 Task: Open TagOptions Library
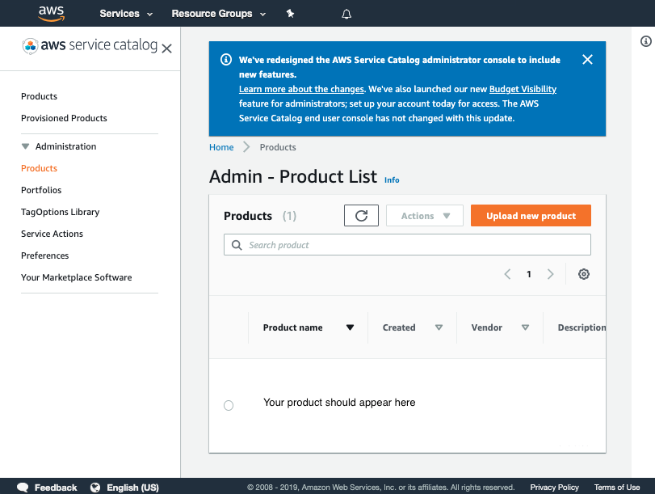click(60, 212)
